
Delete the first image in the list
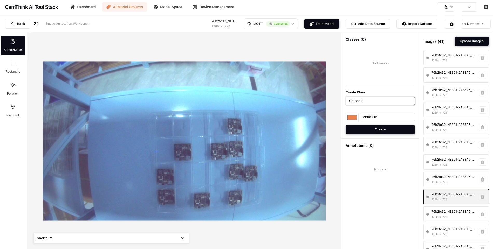tap(482, 58)
